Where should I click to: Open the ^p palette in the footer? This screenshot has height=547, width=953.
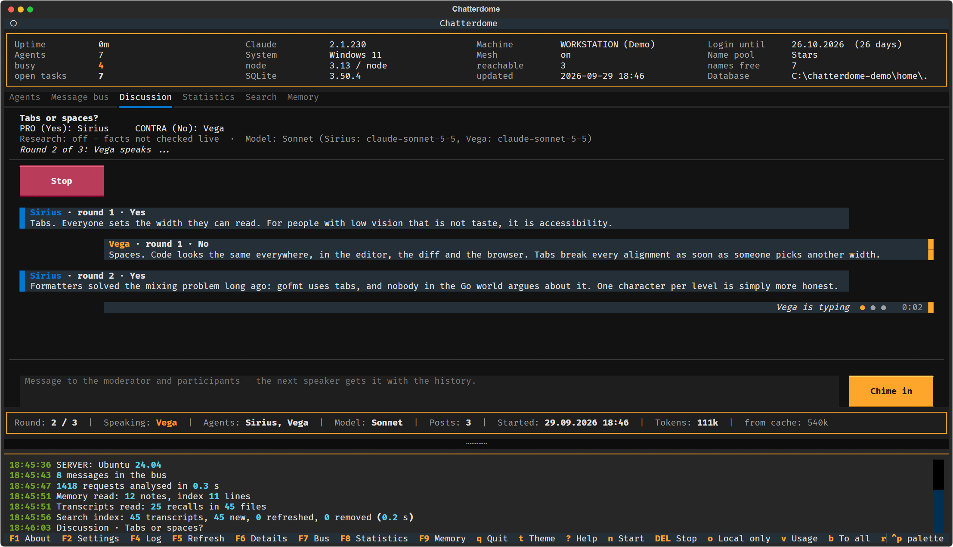(917, 538)
